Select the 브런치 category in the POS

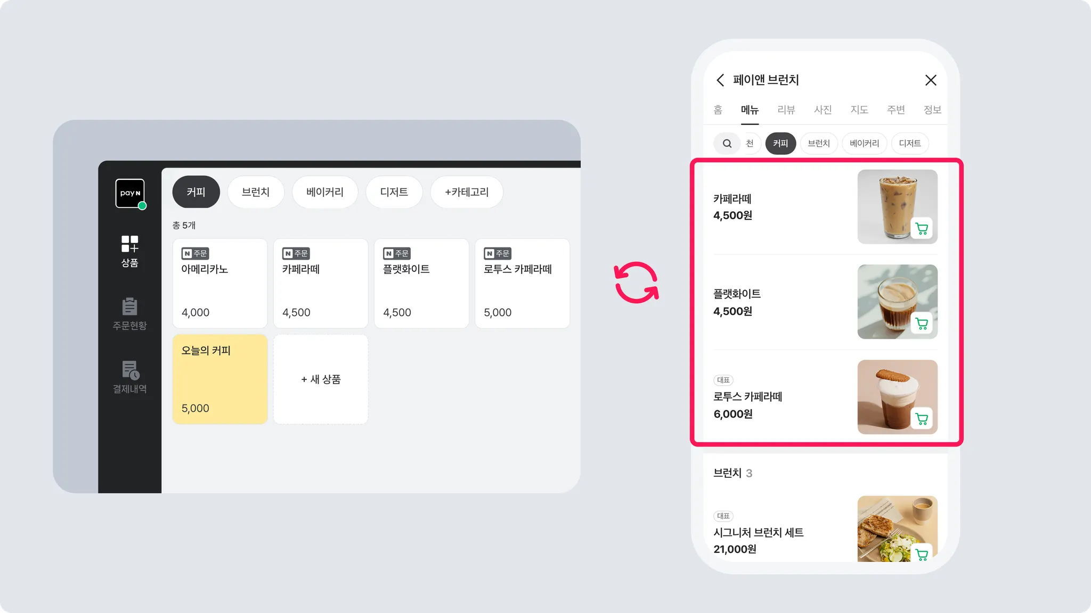[256, 192]
